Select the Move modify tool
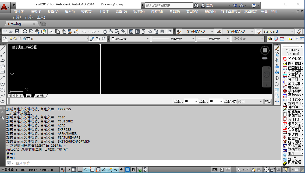 (x=277, y=78)
